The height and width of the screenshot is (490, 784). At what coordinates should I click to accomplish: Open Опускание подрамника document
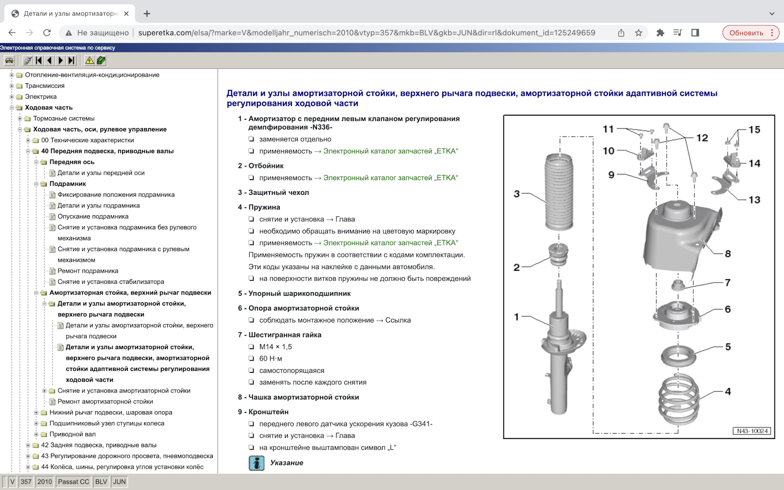[93, 216]
